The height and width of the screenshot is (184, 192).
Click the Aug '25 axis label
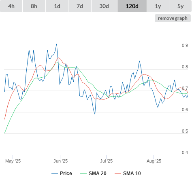tap(154, 161)
